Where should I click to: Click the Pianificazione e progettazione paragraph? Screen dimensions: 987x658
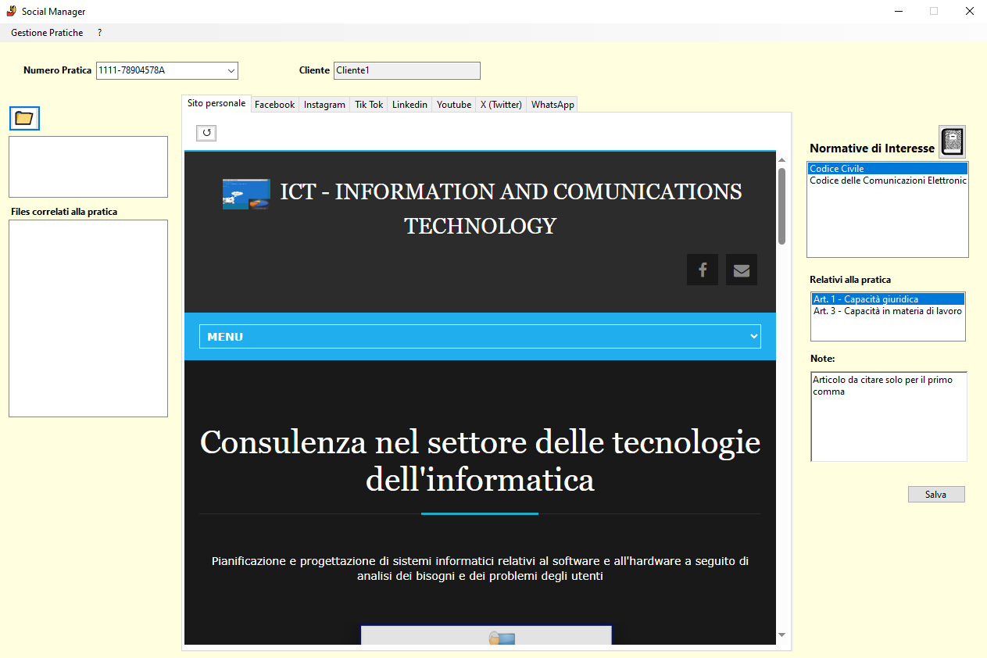(x=480, y=569)
